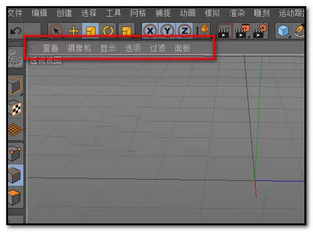Click Render to Picture Viewer icon
Image resolution: width=313 pixels, height=232 pixels.
click(x=242, y=31)
